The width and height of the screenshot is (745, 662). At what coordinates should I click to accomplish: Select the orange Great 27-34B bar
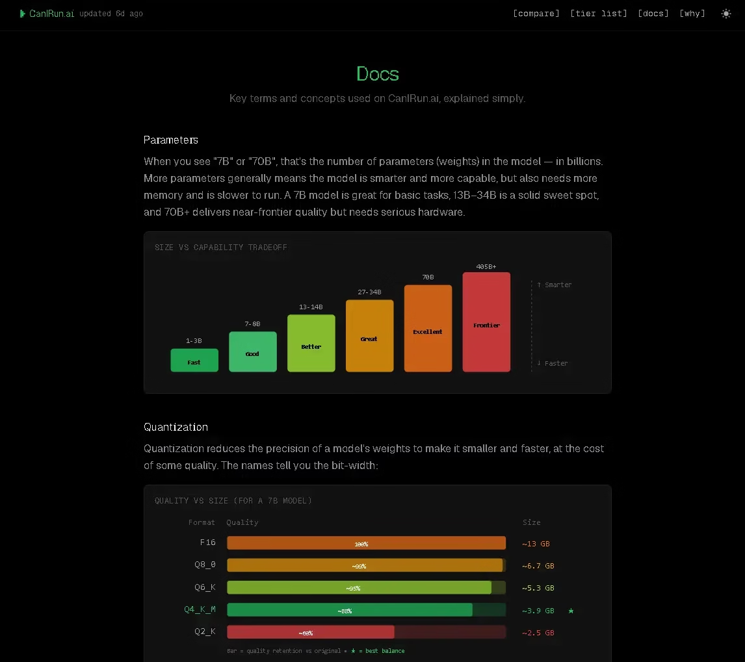[369, 336]
